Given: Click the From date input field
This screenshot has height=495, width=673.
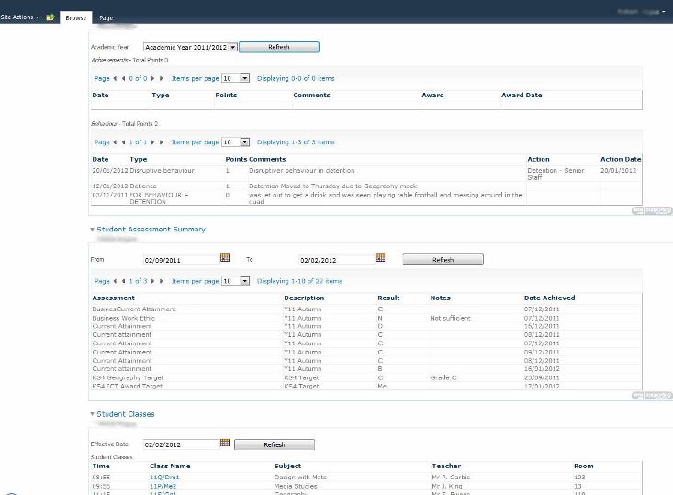Looking at the screenshot, I should (181, 260).
